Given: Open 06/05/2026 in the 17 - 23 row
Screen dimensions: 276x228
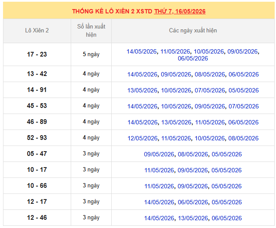Looking at the screenshot, I should click(193, 58).
